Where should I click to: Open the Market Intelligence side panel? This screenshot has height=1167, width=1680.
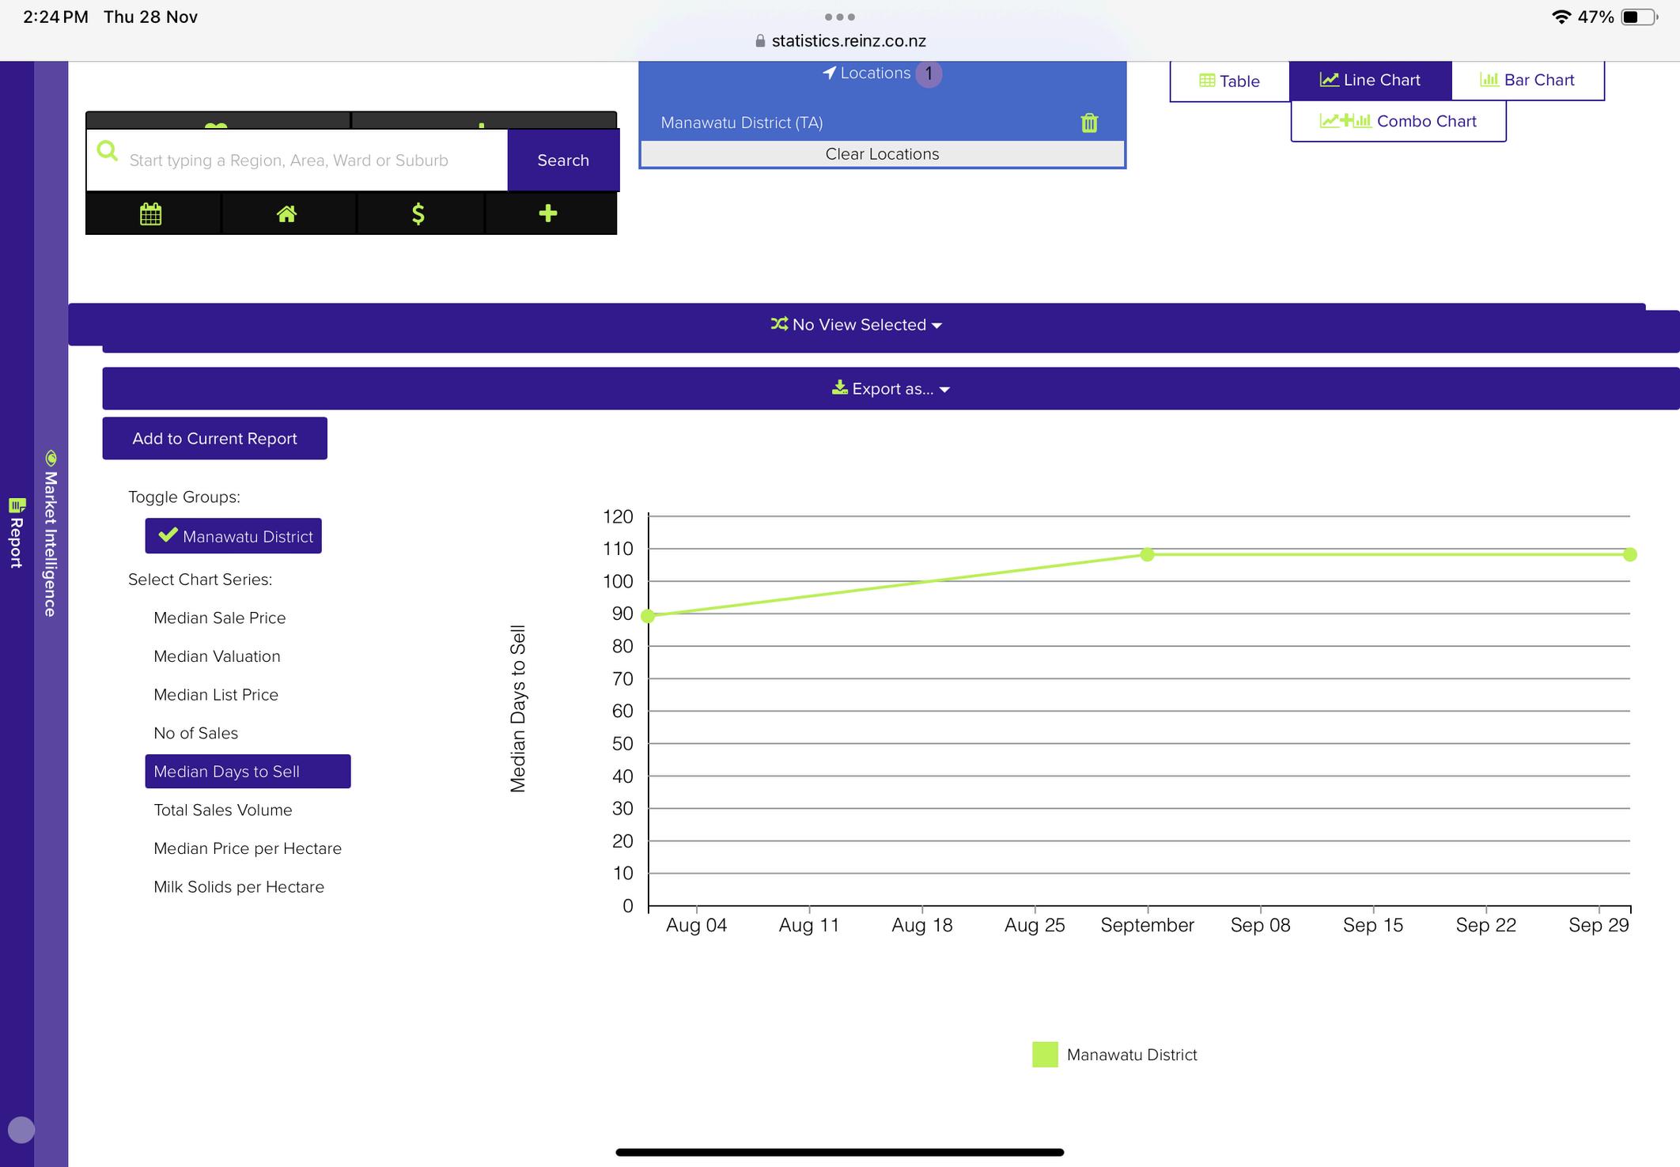tap(51, 534)
